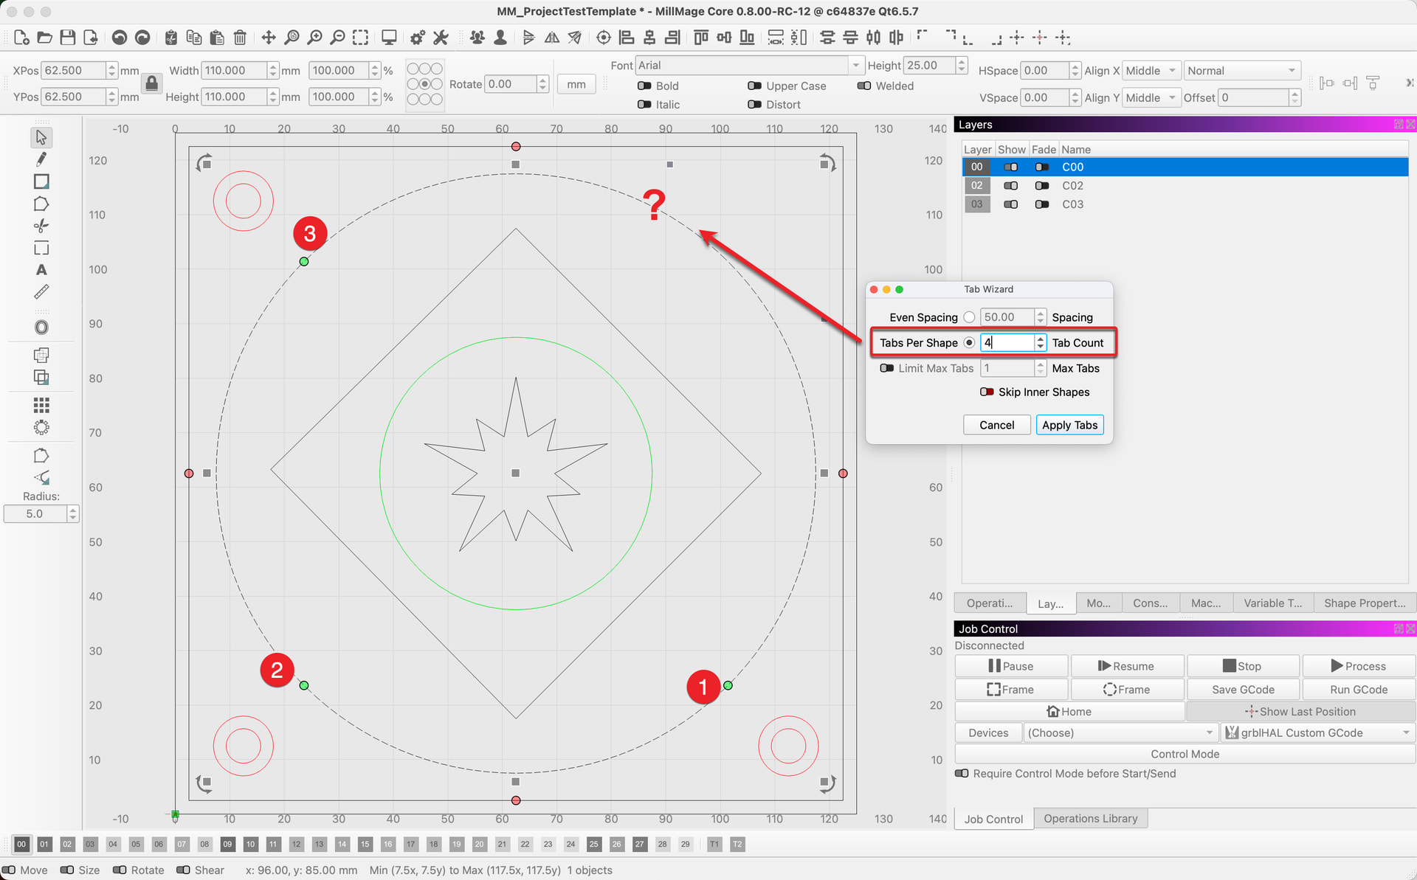Enable the Skip Inner Shapes toggle
Screen dimensions: 1417x880
click(987, 392)
